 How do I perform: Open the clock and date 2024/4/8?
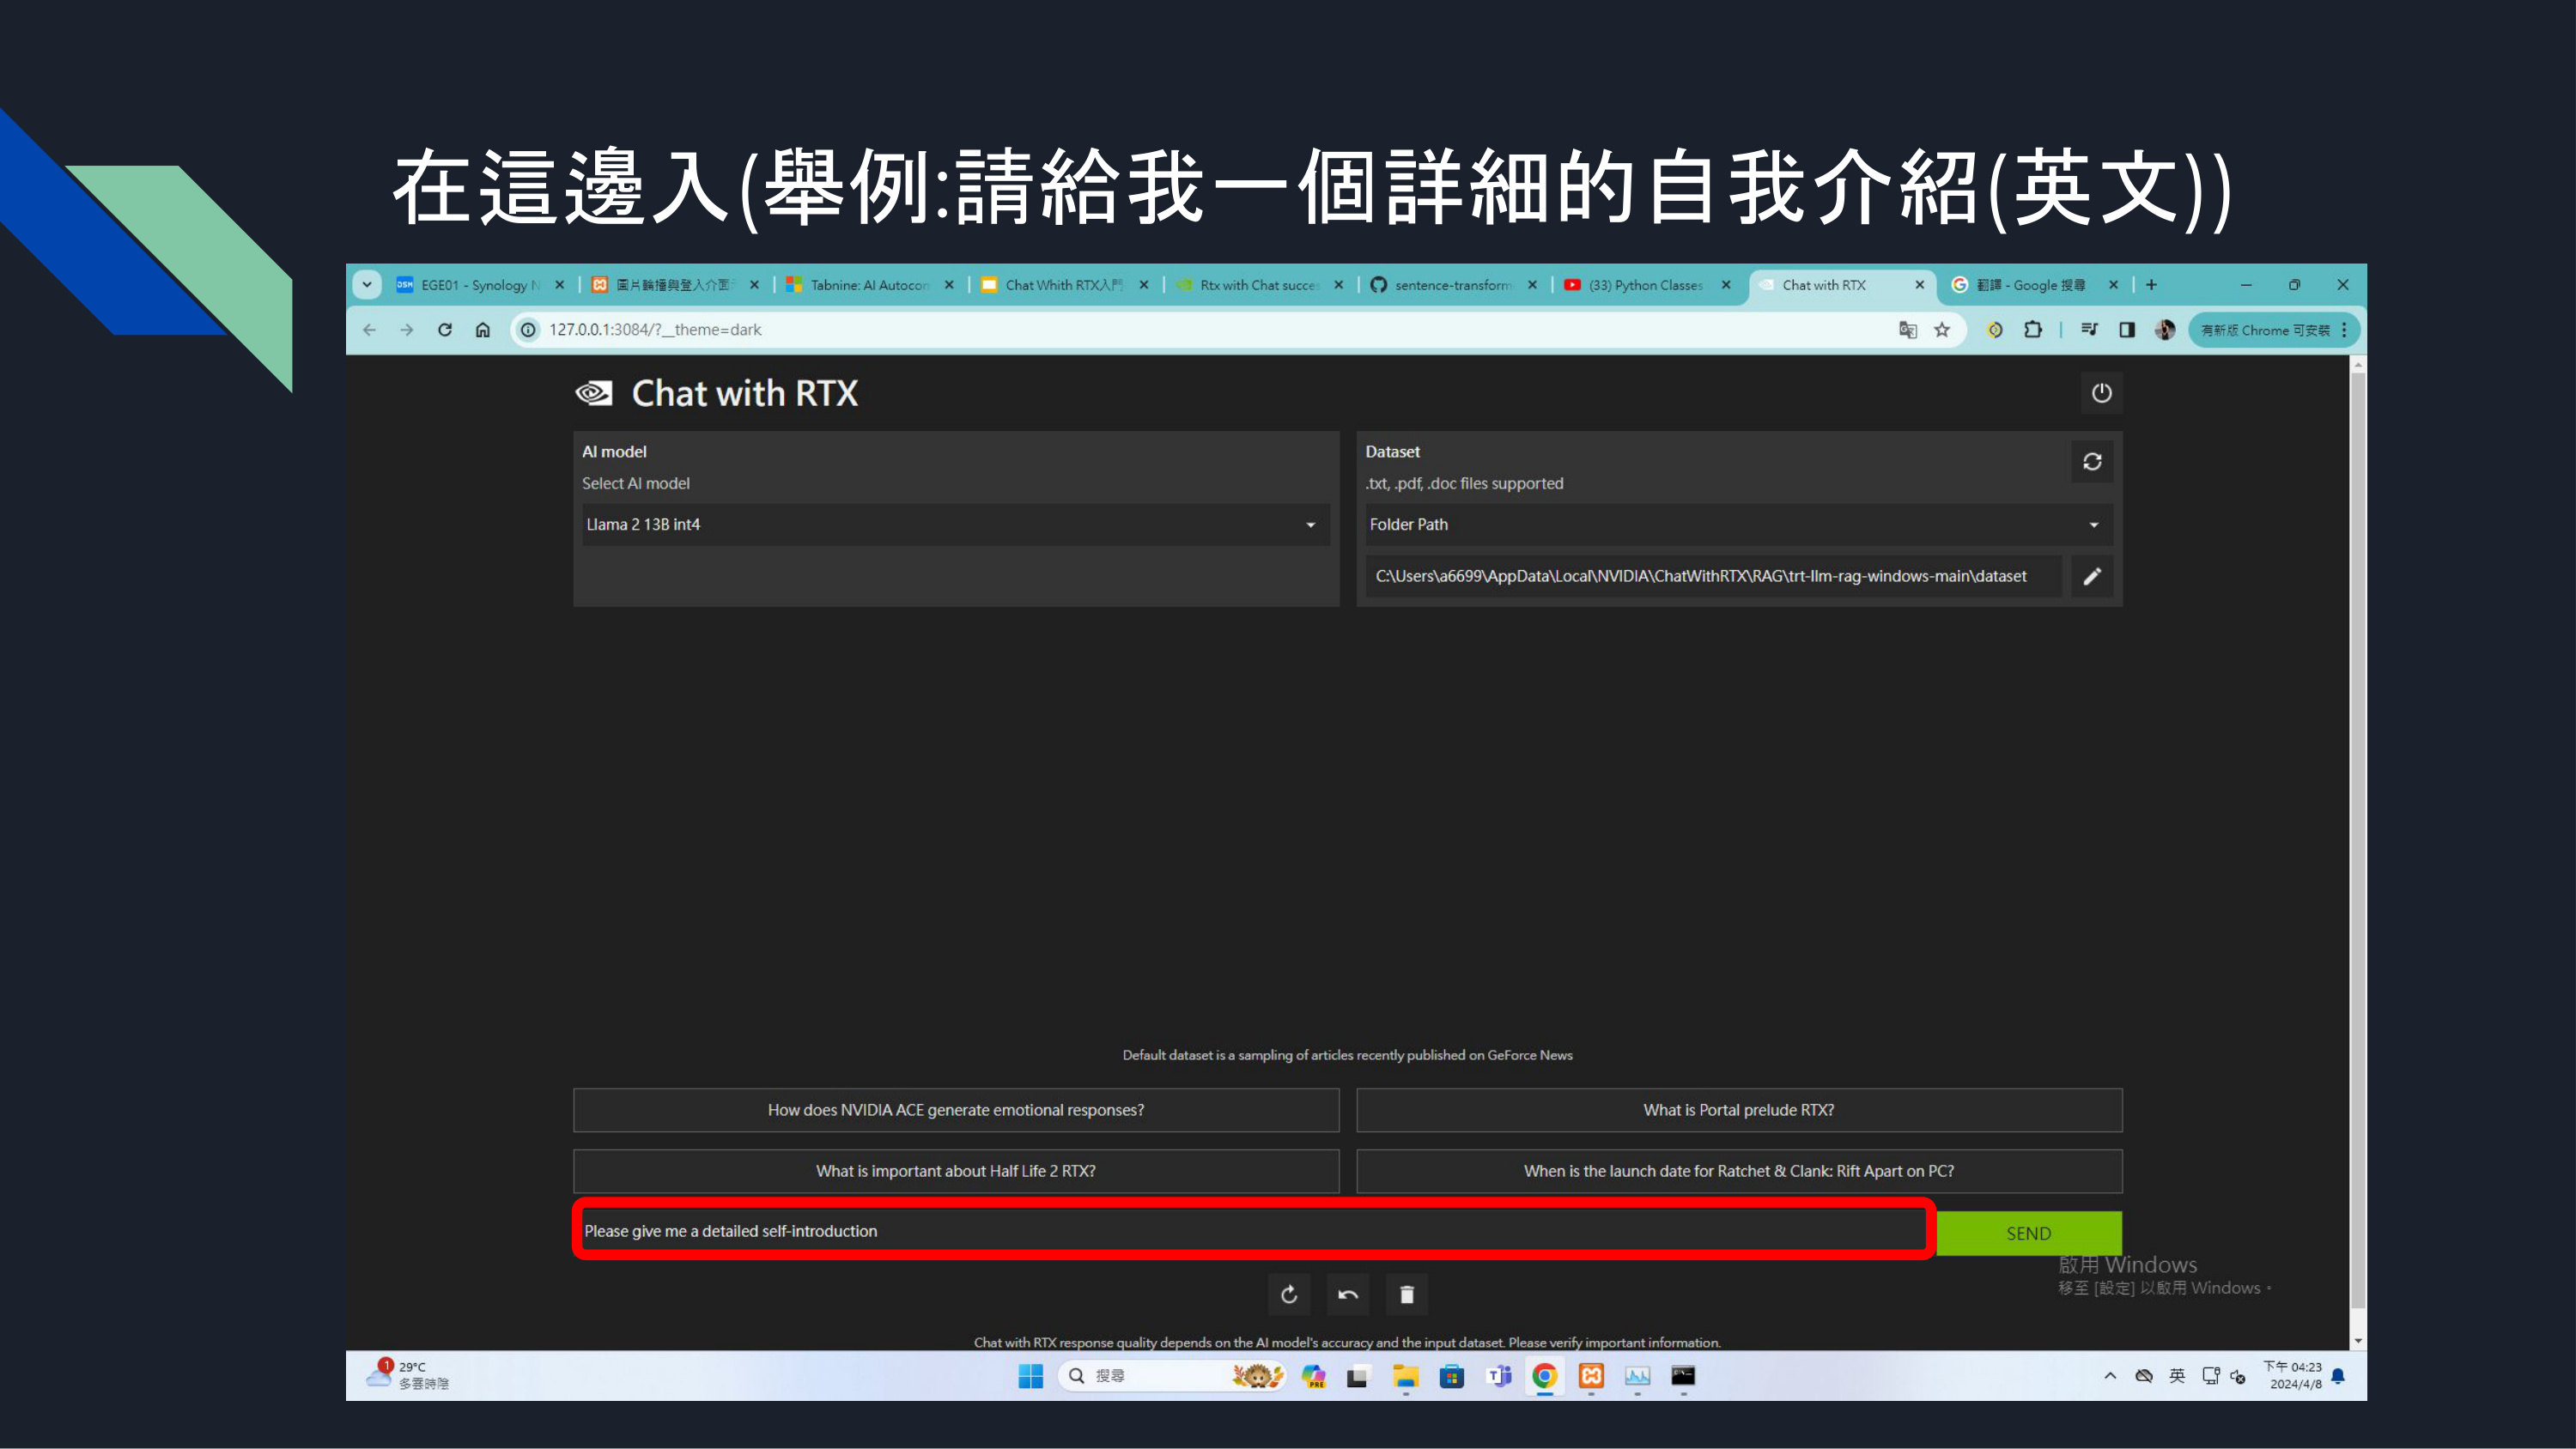coord(2293,1375)
